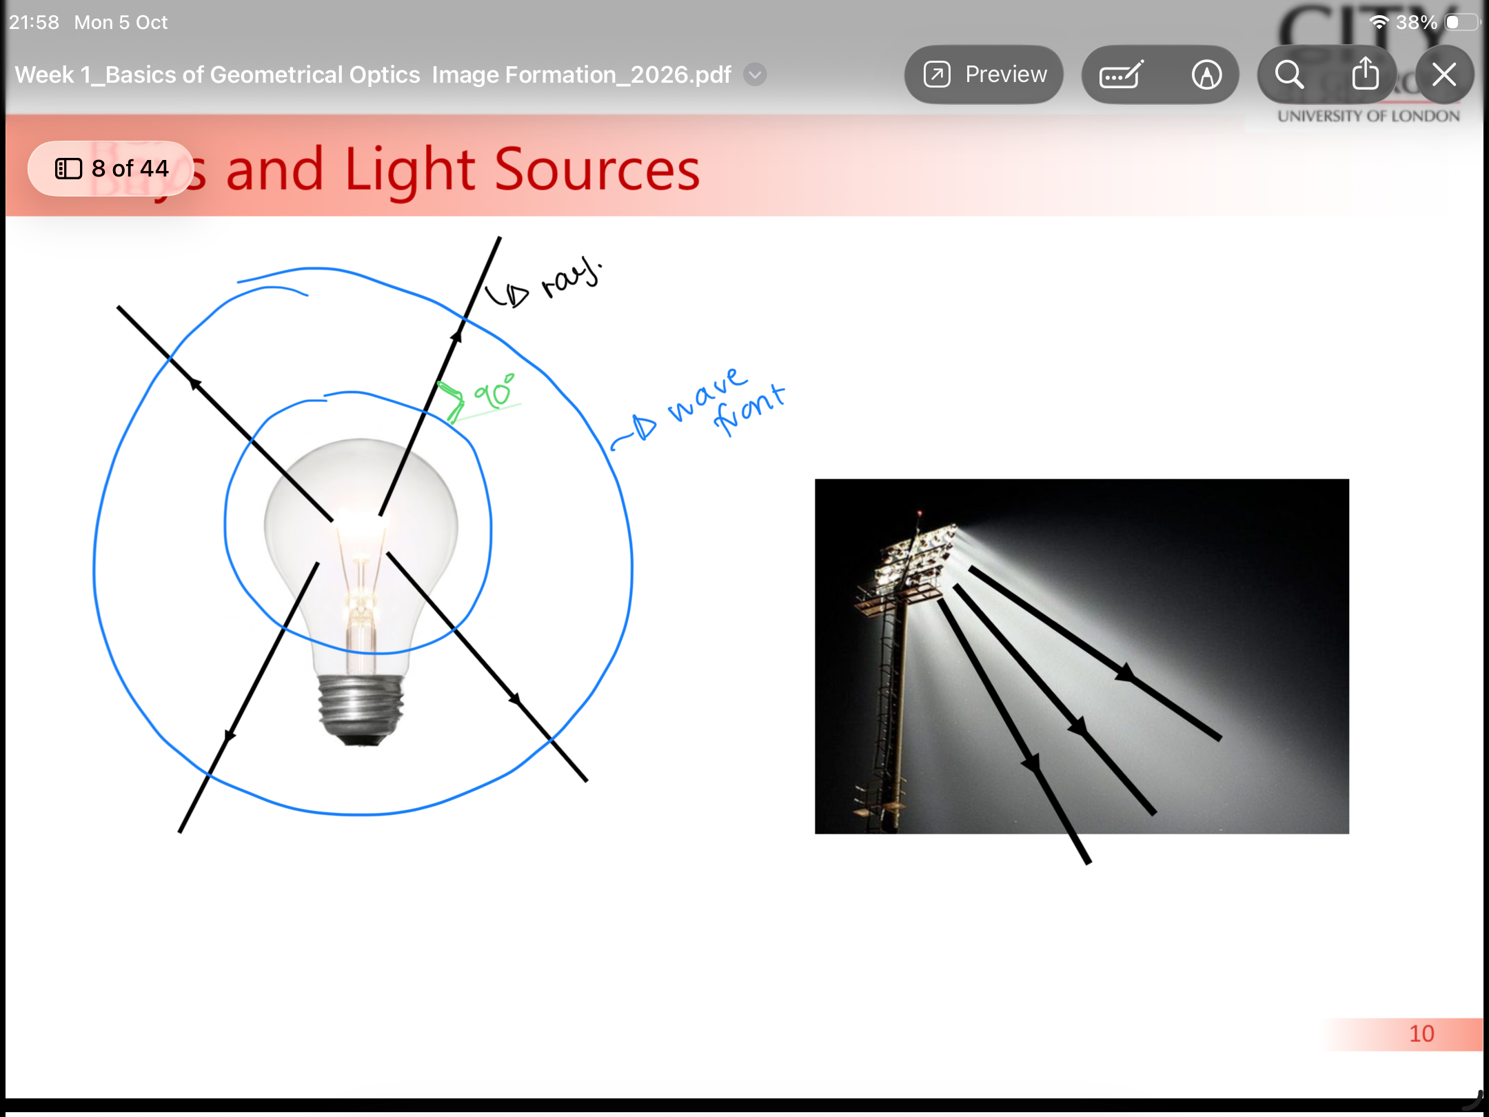Open the document in Preview
This screenshot has width=1489, height=1117.
984,74
